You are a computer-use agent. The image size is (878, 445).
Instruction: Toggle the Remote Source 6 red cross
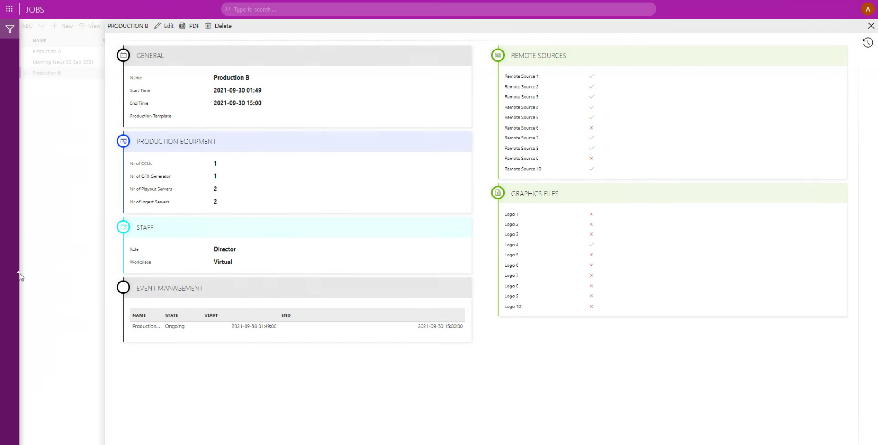click(592, 128)
